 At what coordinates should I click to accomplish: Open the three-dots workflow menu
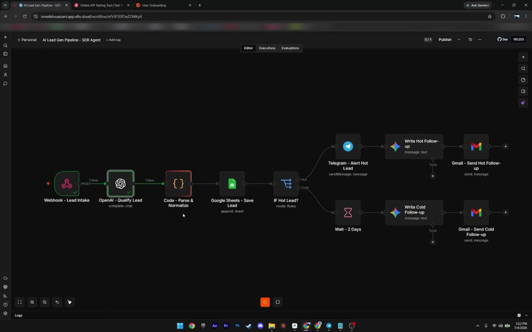tap(480, 40)
